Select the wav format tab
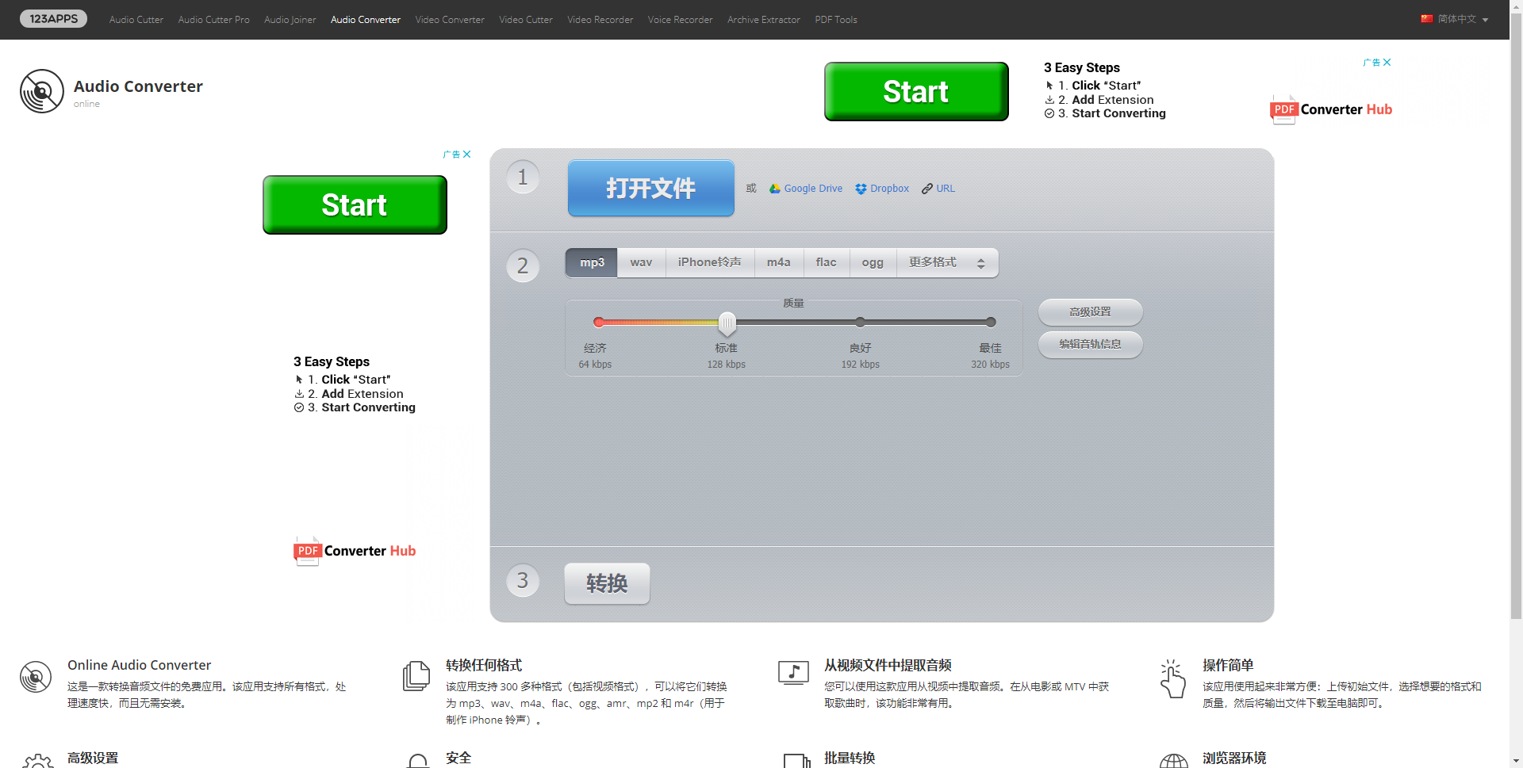Screen dimensions: 1523x768 (641, 262)
